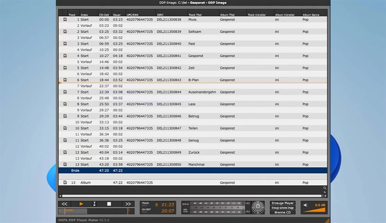Click duration '04:18' of track 4
Image resolution: width=386 pixels, height=223 pixels.
point(118,56)
